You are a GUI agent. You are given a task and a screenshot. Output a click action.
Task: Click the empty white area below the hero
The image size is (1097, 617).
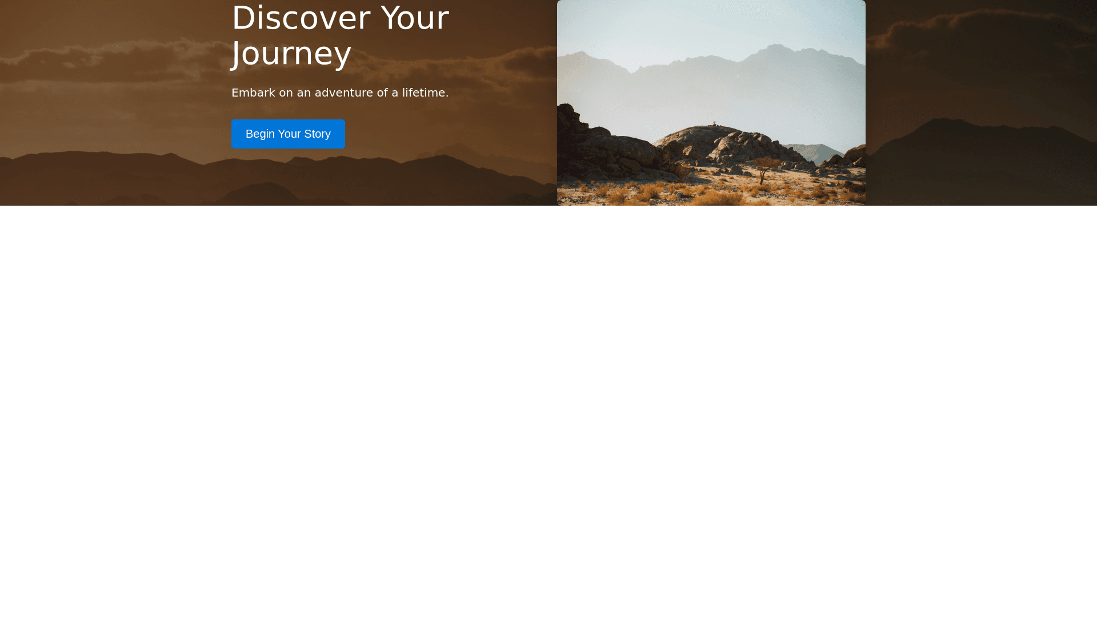(548, 411)
